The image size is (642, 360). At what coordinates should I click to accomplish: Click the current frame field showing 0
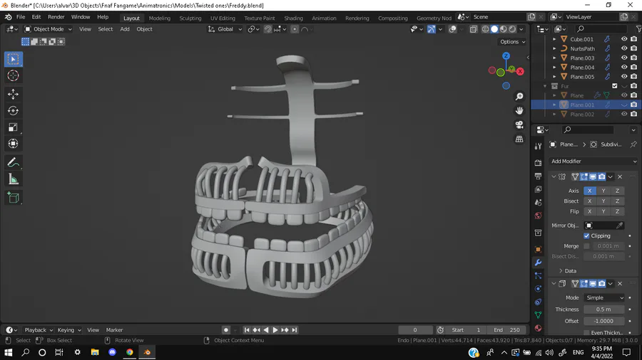click(415, 330)
